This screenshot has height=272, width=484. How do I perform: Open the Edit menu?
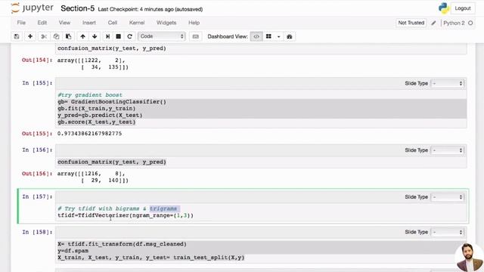42,23
